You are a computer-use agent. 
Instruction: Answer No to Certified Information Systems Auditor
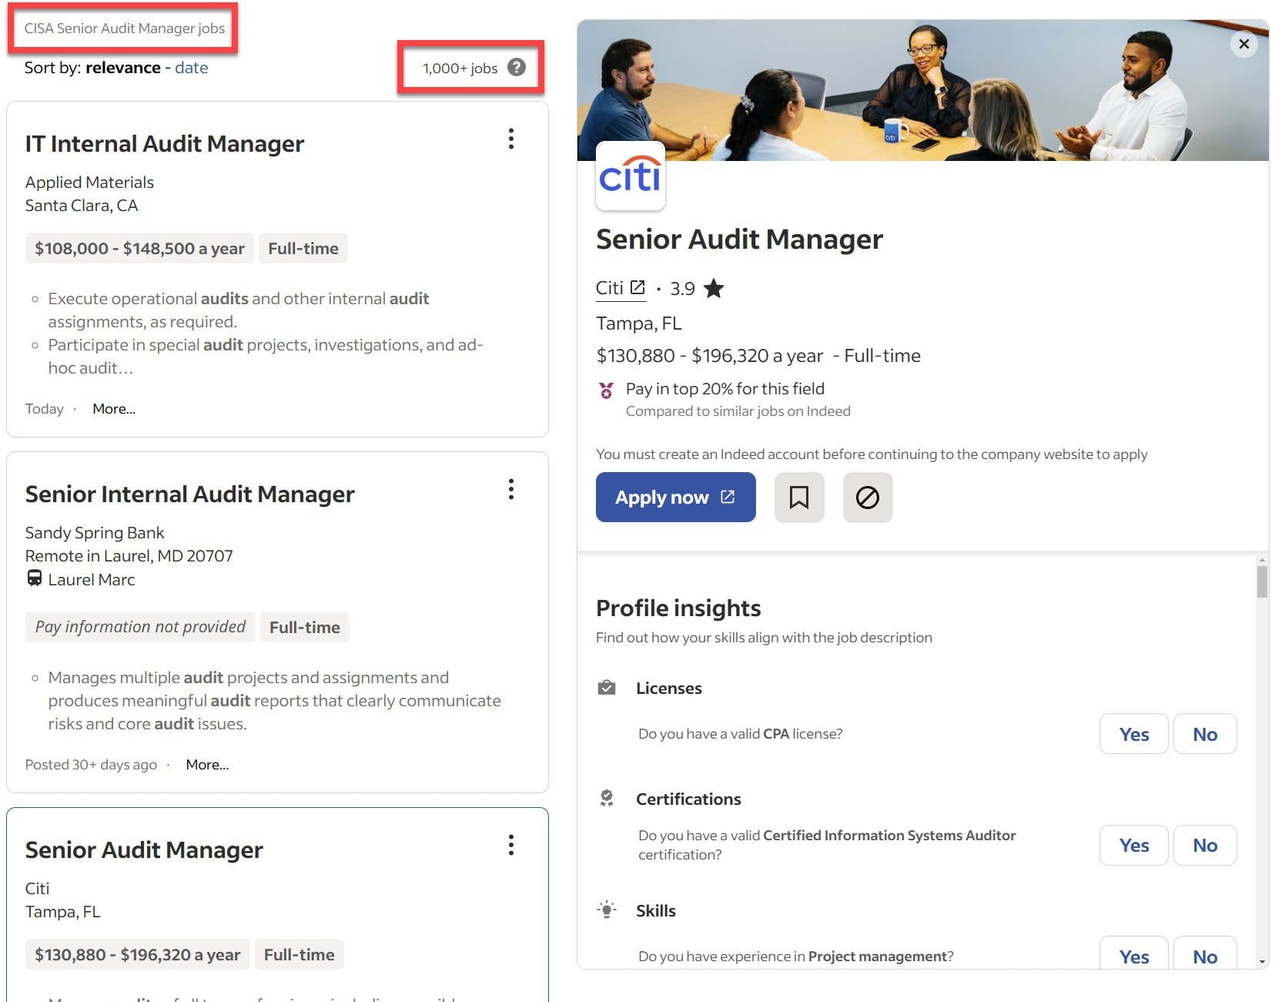1205,845
